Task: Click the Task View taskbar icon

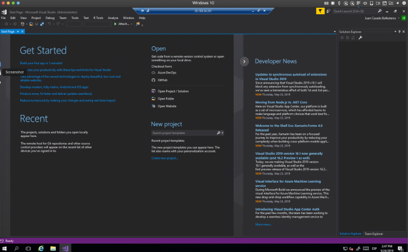Action: point(28,248)
